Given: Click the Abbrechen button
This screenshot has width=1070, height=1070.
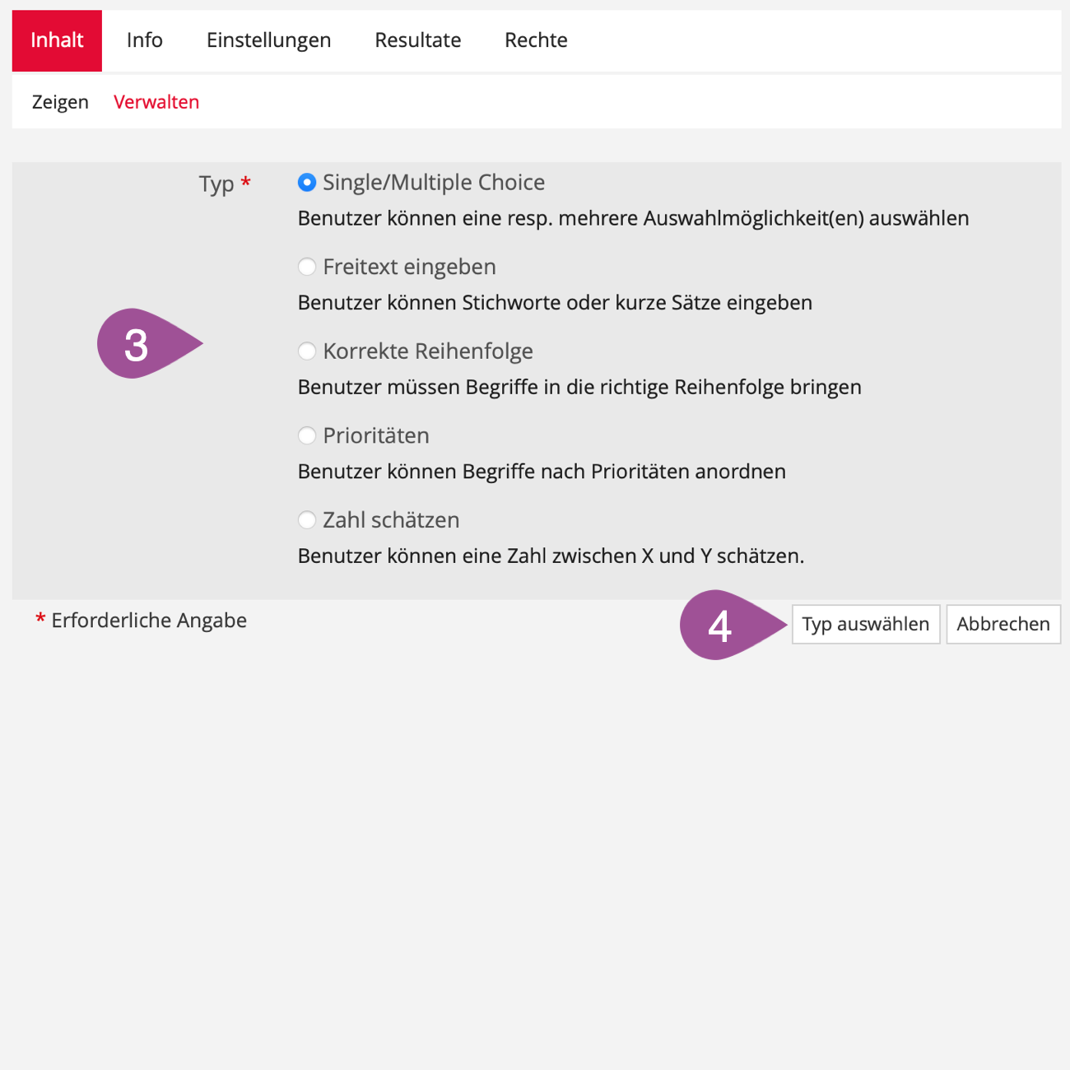Looking at the screenshot, I should (1003, 624).
